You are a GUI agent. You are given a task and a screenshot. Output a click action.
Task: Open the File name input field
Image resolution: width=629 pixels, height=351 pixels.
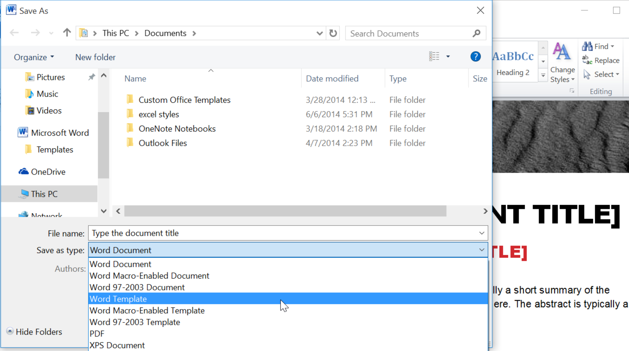(287, 233)
